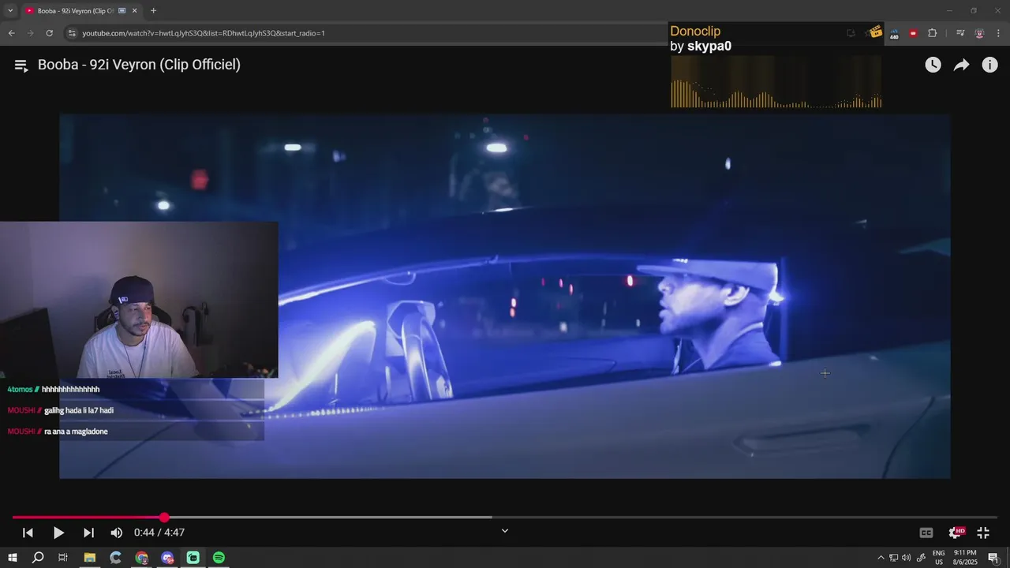
Task: Open the media control music-note button
Action: pos(960,33)
